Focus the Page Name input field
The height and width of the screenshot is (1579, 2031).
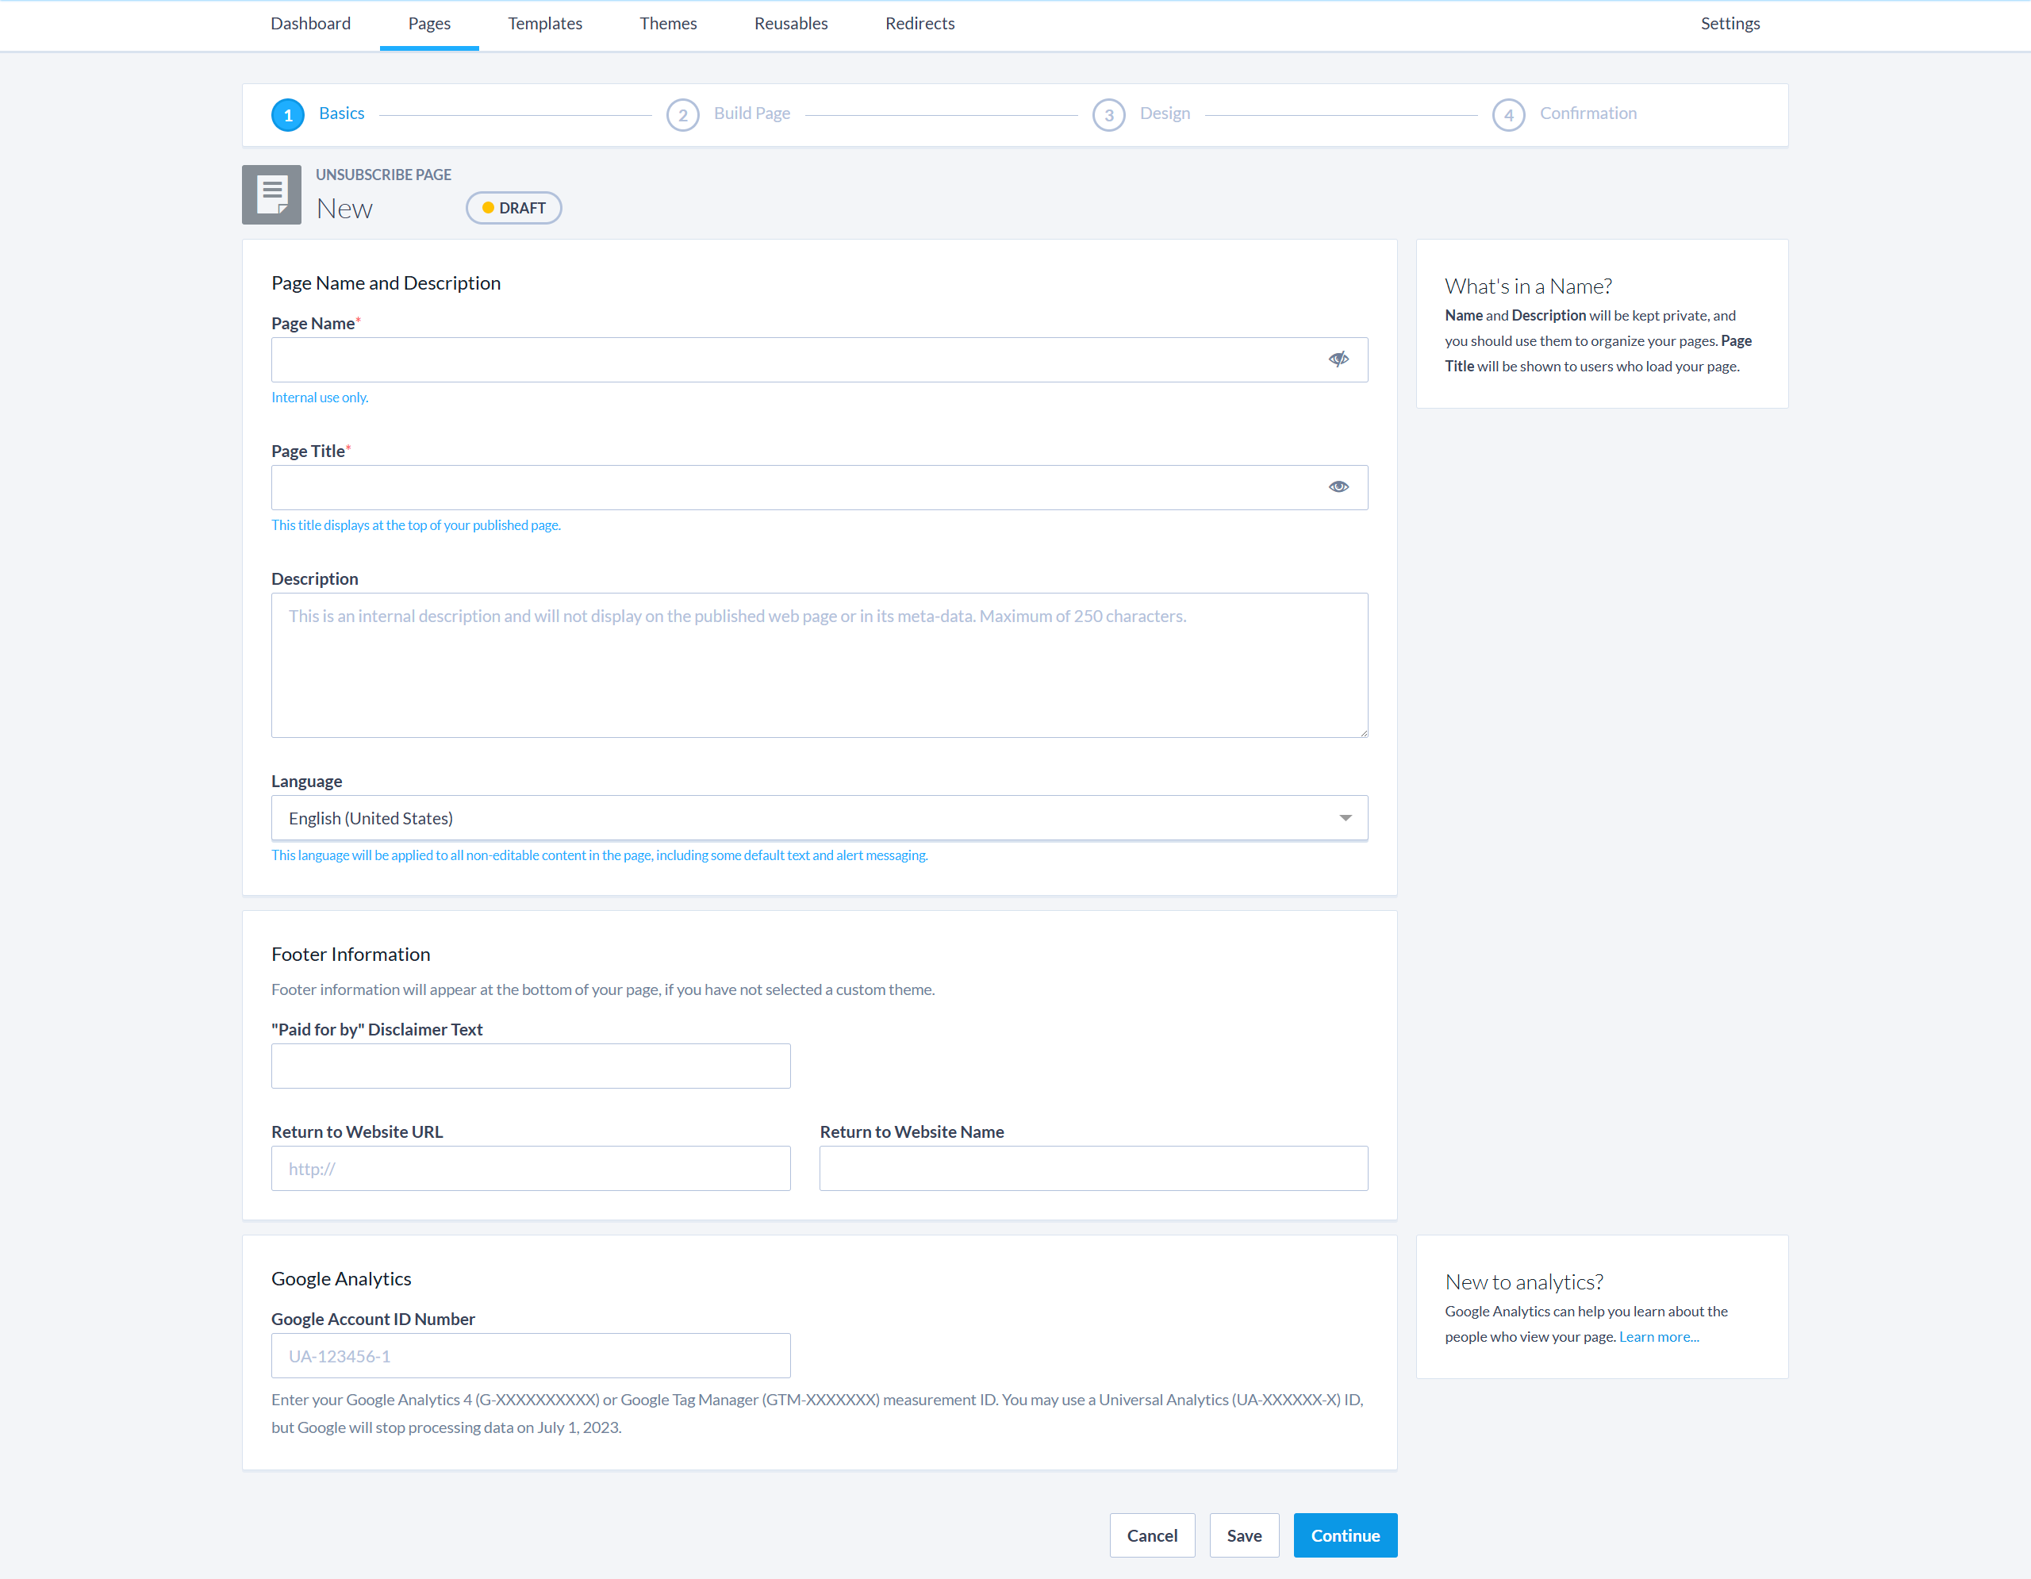(x=820, y=359)
